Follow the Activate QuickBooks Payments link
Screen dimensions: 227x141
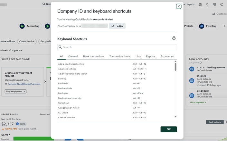pos(24,84)
